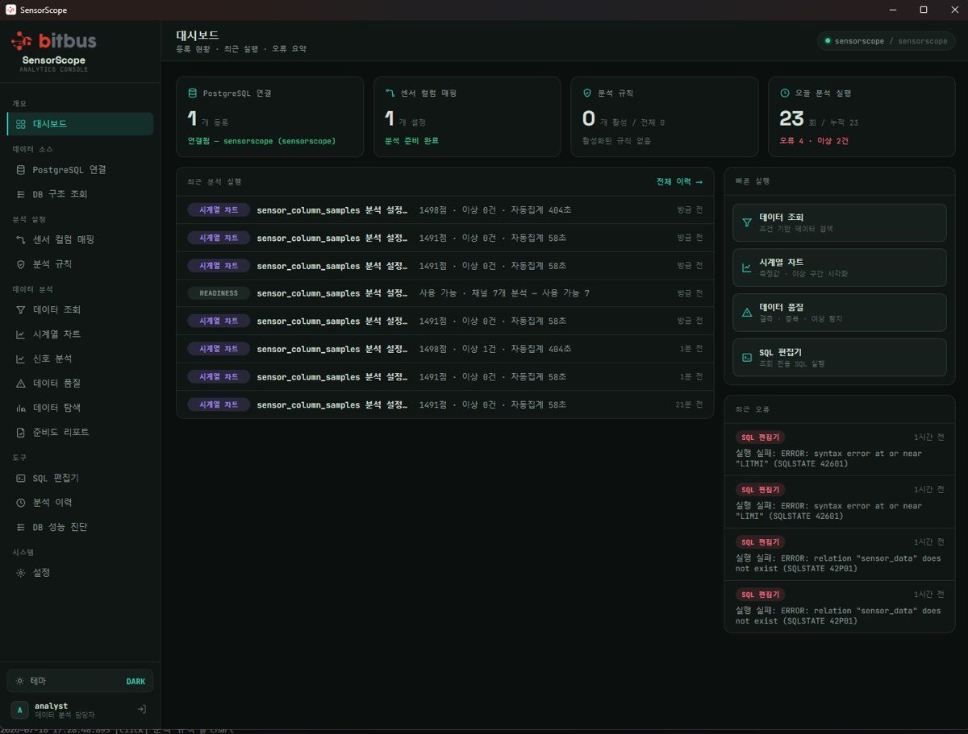Screen dimensions: 968x734
Task: Launch 데이터 조회 quick action card
Action: 839,222
